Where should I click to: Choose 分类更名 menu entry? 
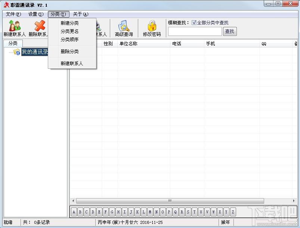pos(70,31)
